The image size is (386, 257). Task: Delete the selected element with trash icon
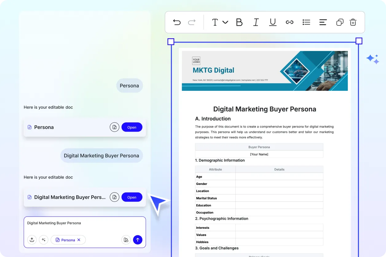353,22
